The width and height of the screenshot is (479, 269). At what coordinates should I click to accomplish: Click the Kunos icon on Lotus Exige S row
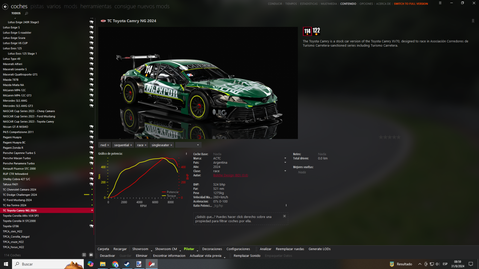[92, 27]
